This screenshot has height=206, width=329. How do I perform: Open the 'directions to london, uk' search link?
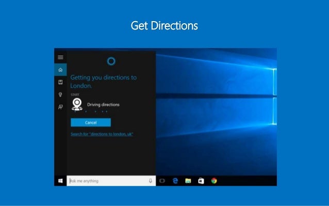[x=102, y=134]
